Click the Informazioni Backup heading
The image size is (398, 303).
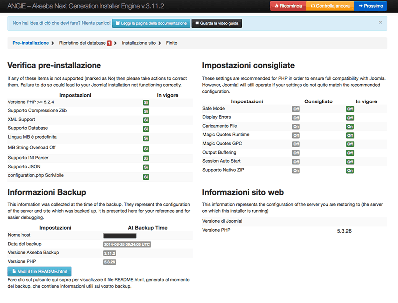(47, 192)
